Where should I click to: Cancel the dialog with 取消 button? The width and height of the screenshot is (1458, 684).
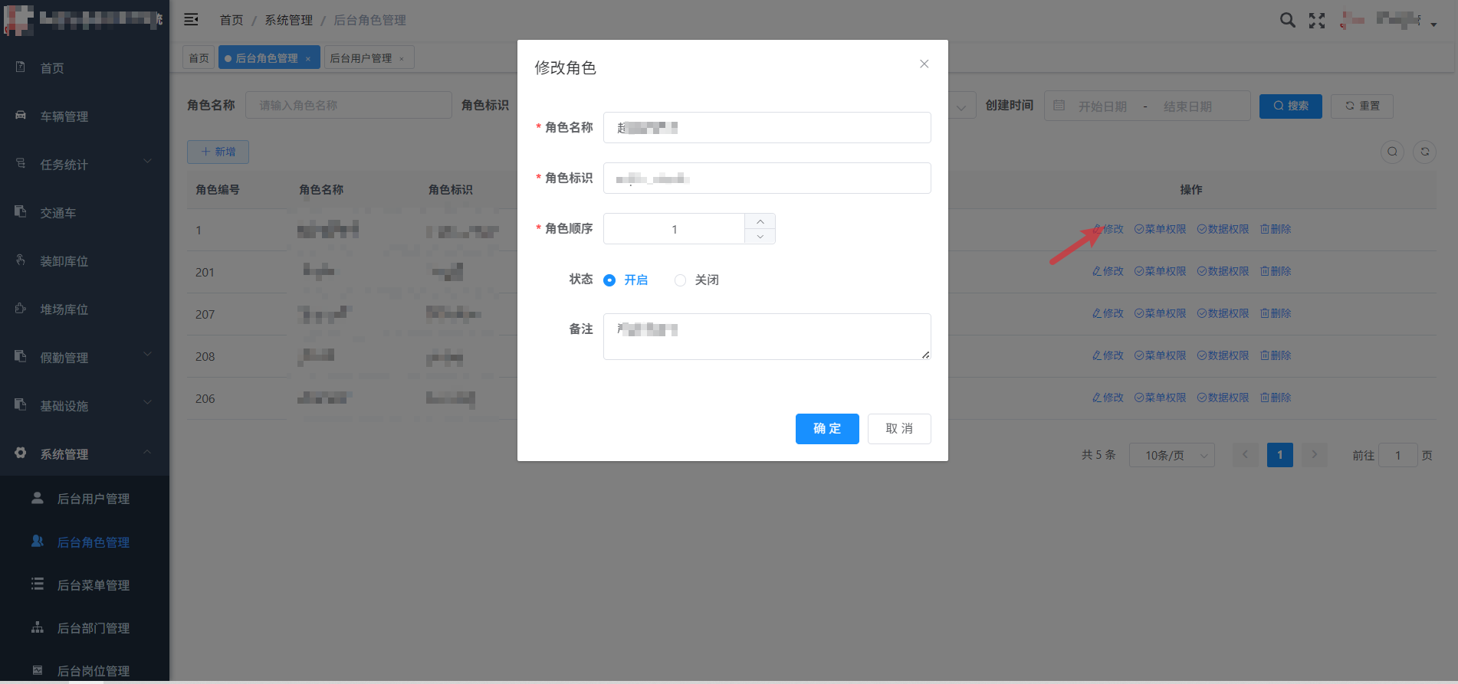tap(899, 429)
